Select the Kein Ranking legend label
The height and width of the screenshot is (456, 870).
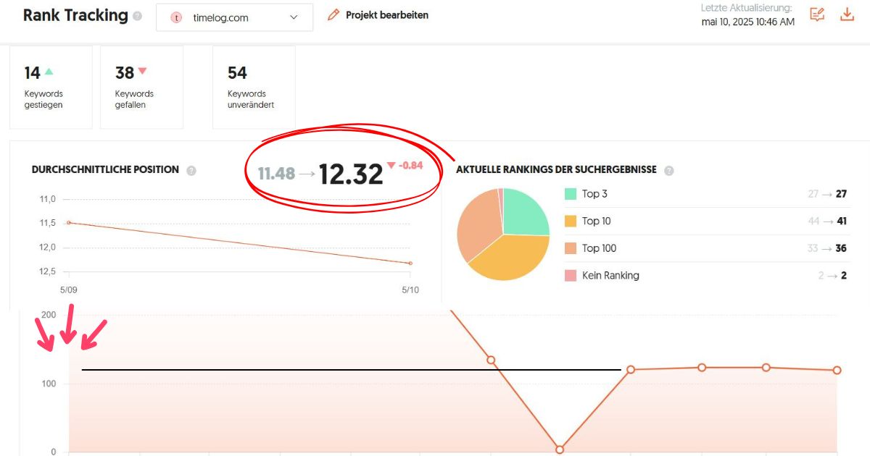click(610, 275)
